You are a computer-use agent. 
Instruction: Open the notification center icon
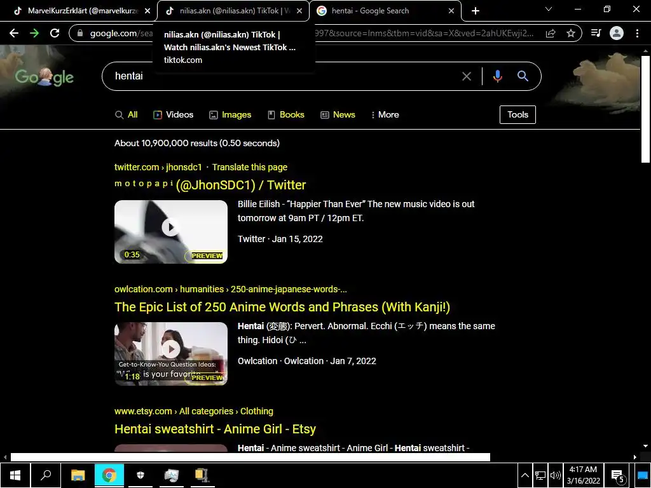click(618, 475)
